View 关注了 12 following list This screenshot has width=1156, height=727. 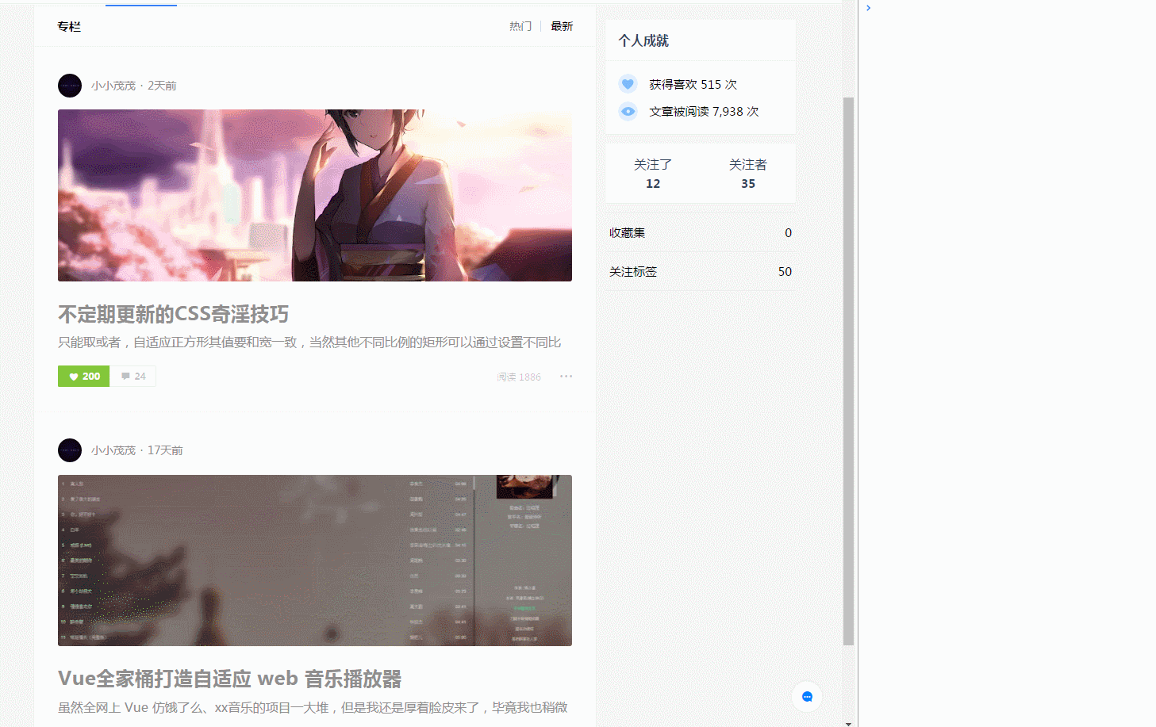[x=653, y=174]
